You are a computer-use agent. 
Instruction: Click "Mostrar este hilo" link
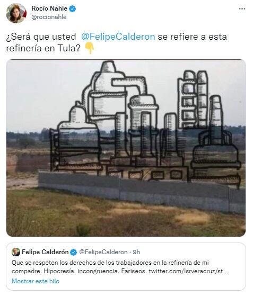pyautogui.click(x=36, y=281)
